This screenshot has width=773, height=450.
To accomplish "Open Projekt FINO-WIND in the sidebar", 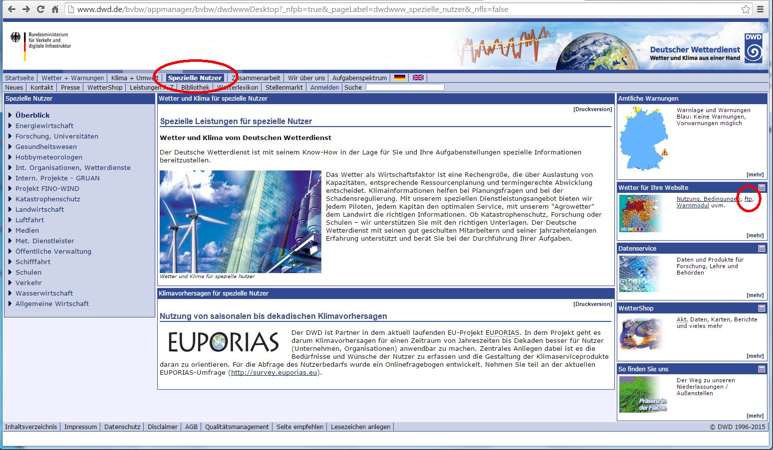I will [47, 188].
